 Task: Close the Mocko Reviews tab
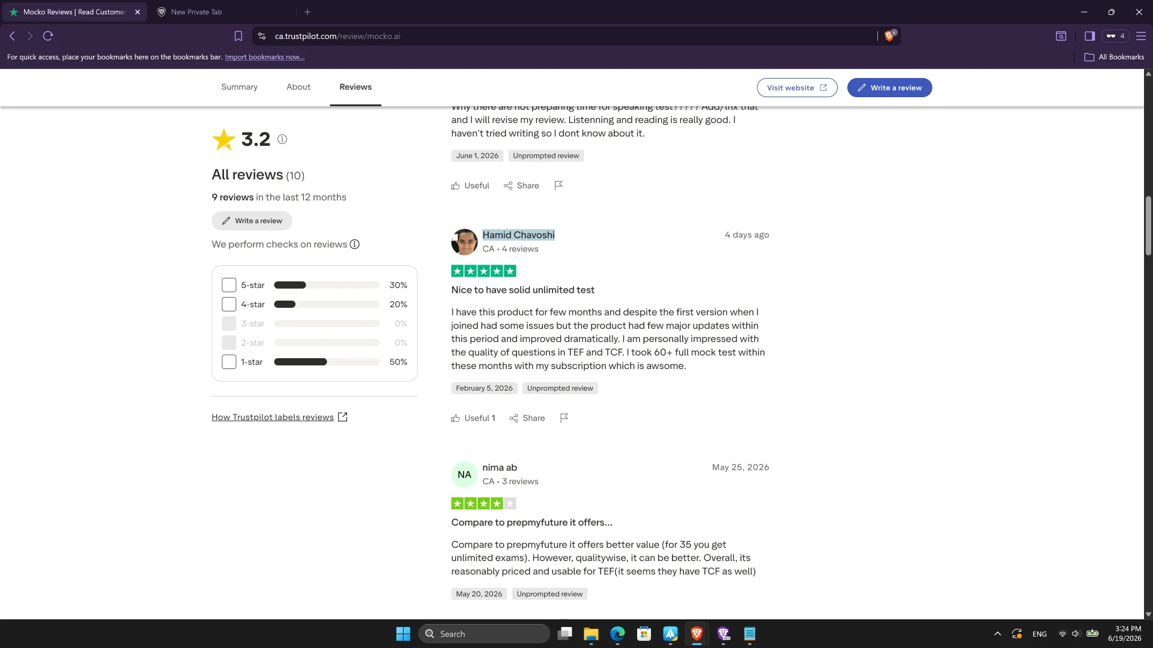pyautogui.click(x=138, y=12)
